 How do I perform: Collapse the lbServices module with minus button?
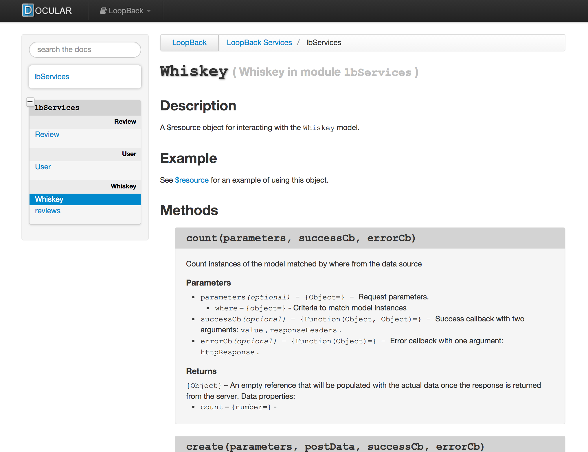click(x=30, y=101)
